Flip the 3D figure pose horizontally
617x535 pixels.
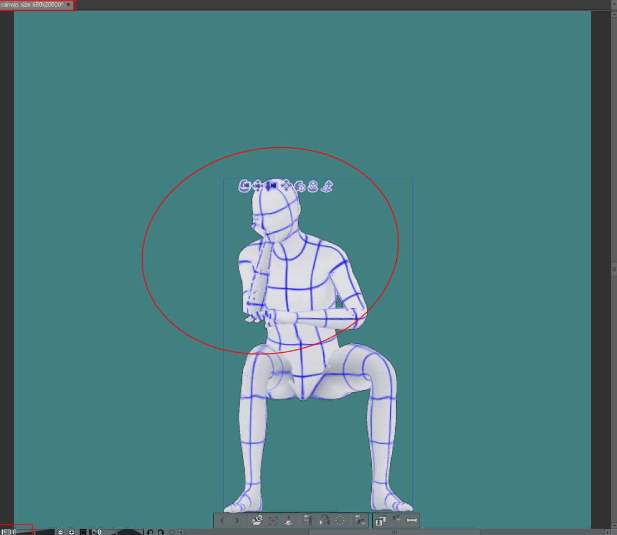pos(324,521)
